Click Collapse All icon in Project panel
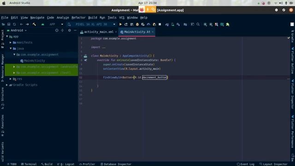Screen dimensions: 295x166 coord(63,30)
